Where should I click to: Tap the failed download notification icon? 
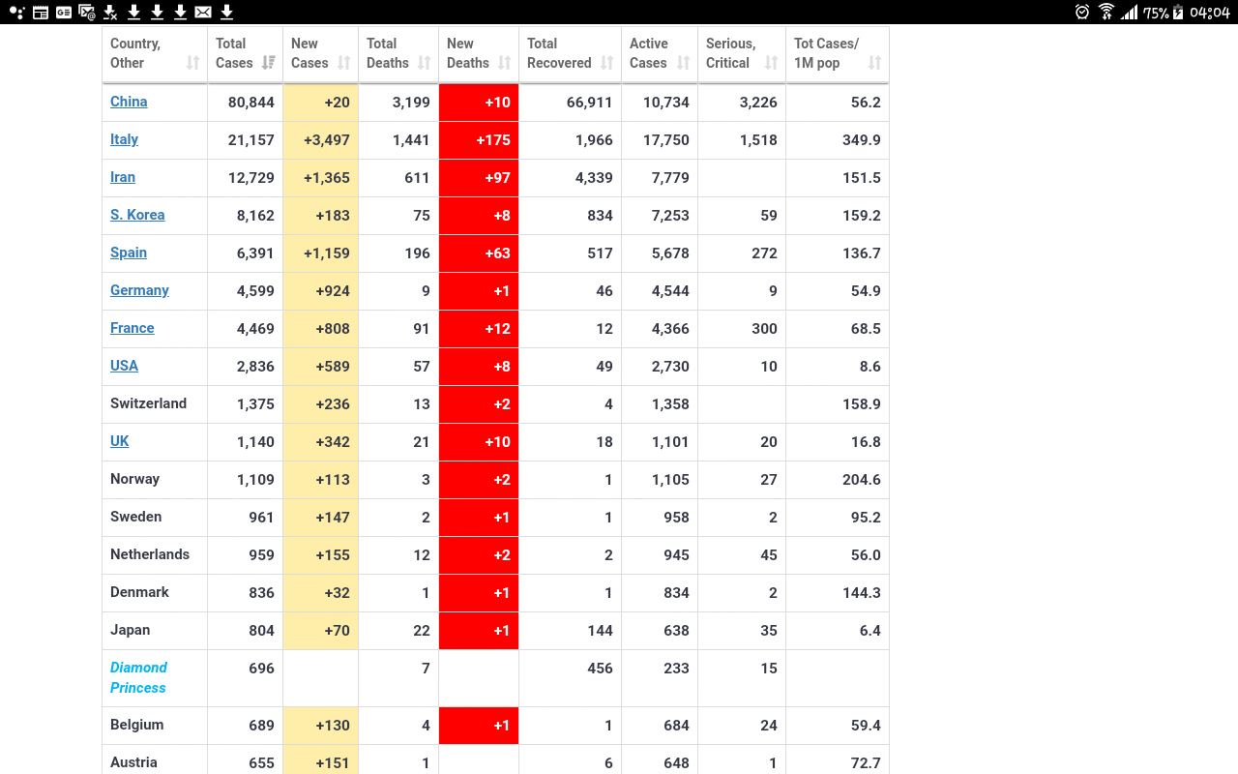(110, 12)
